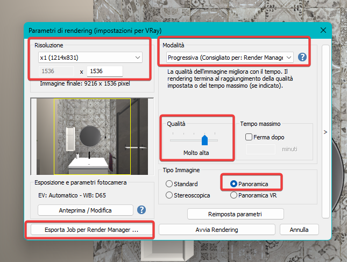Viewport: 347px width, 262px height.
Task: Open the Risoluzione x1 (1214x831) dropdown
Action: (90, 58)
